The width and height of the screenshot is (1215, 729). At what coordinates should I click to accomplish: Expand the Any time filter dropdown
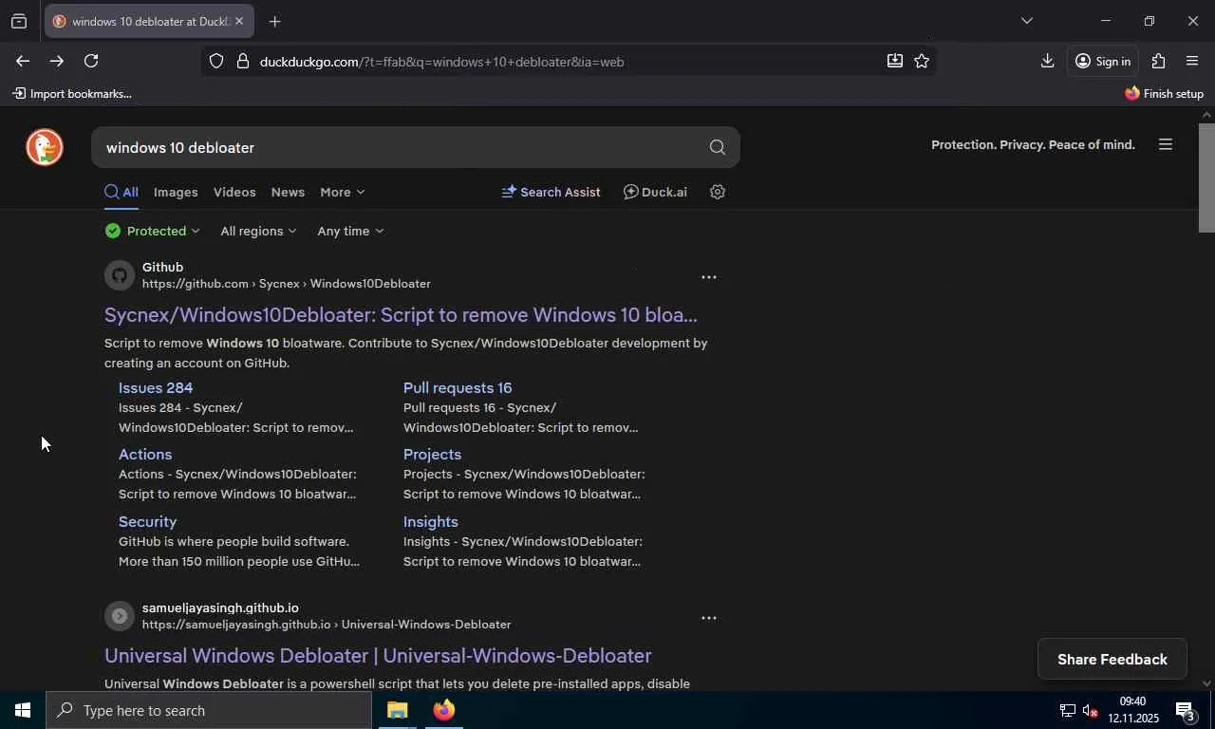click(x=350, y=231)
